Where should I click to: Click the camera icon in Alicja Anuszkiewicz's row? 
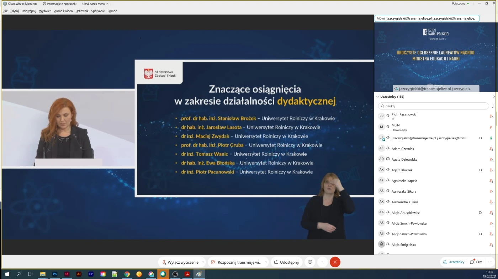click(481, 213)
